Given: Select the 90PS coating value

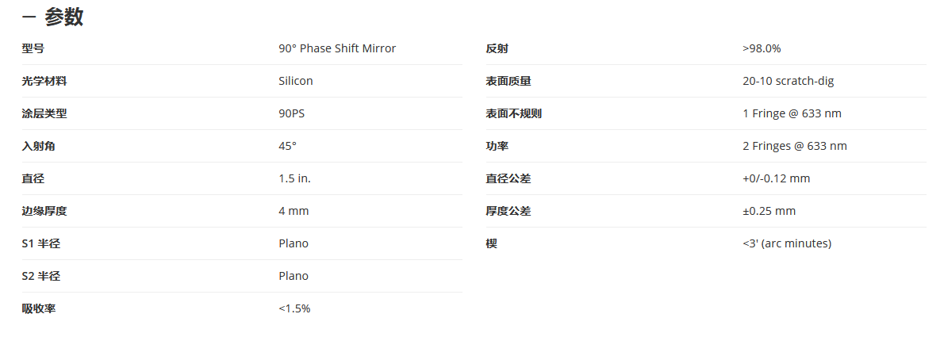Looking at the screenshot, I should pos(291,113).
